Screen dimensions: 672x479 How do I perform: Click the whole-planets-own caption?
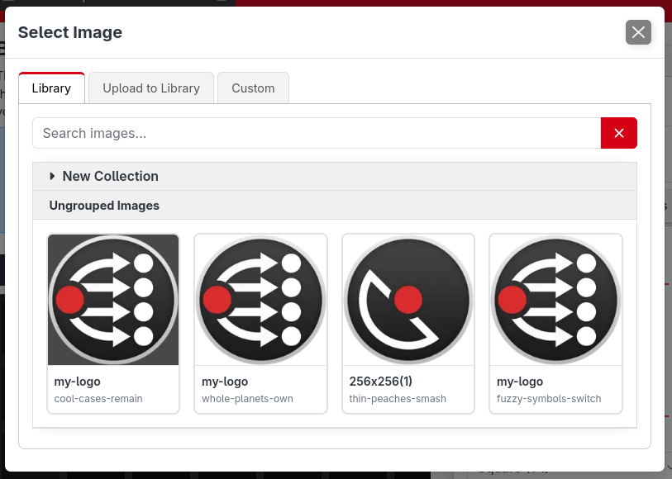(x=247, y=399)
